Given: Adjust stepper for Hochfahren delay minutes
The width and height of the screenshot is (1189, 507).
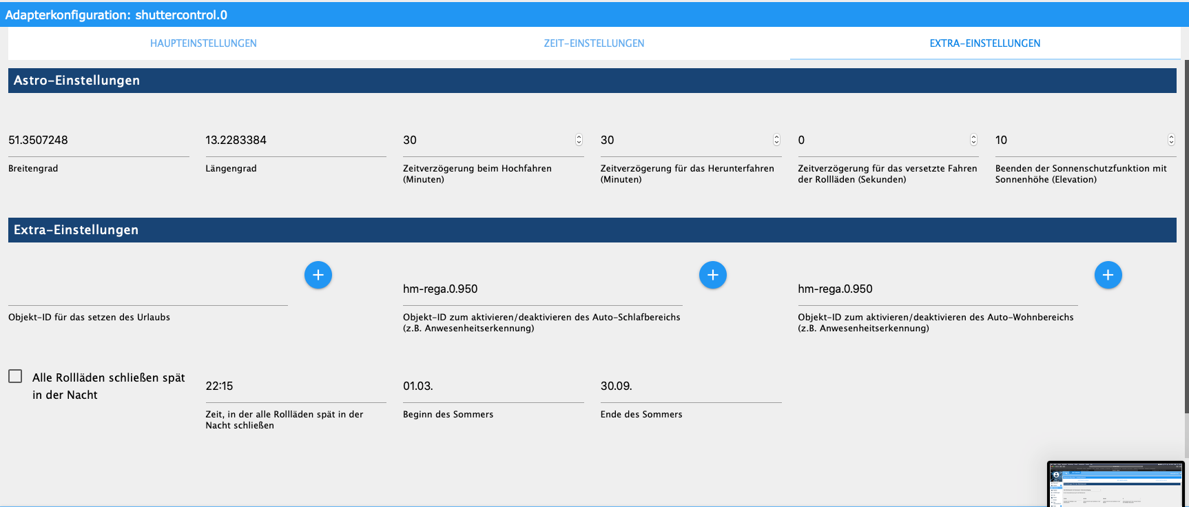Looking at the screenshot, I should (x=579, y=140).
